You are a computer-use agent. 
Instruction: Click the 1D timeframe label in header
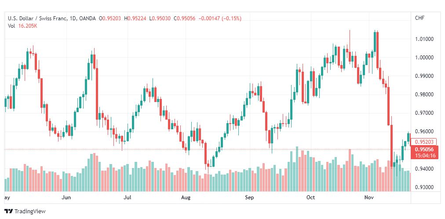(73, 18)
